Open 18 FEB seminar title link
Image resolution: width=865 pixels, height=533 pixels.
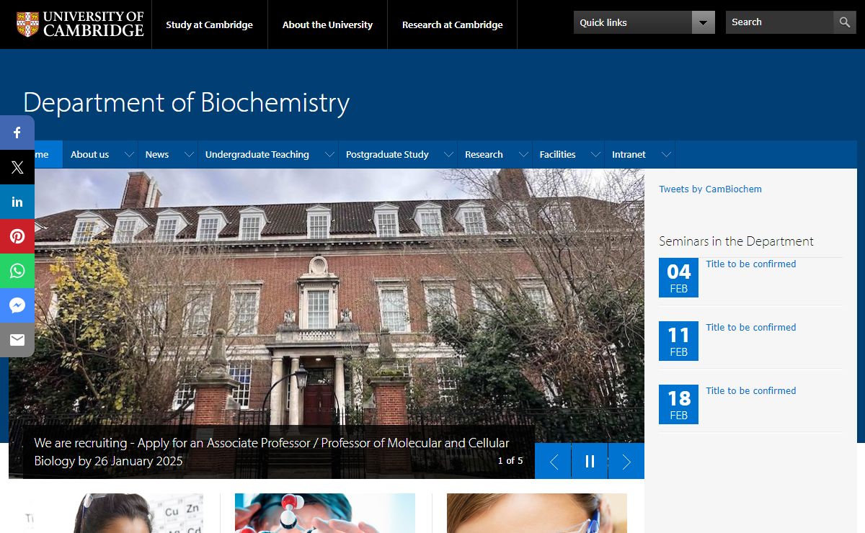pos(751,391)
